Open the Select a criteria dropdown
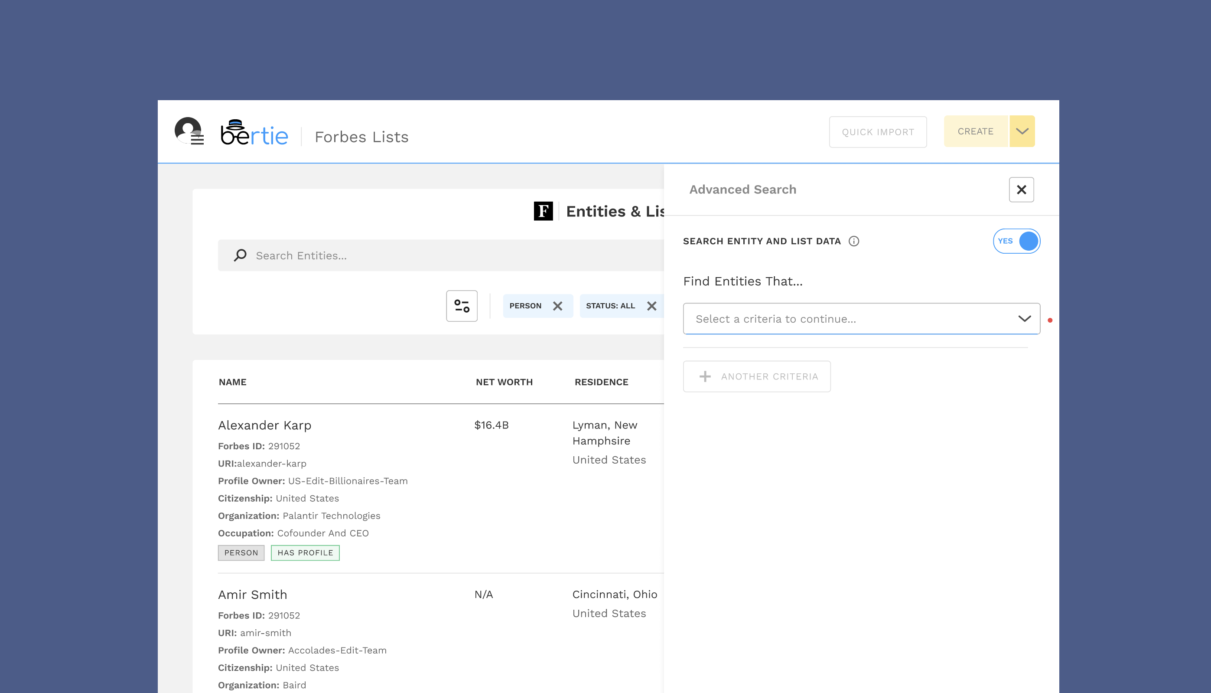Viewport: 1211px width, 693px height. [x=861, y=319]
